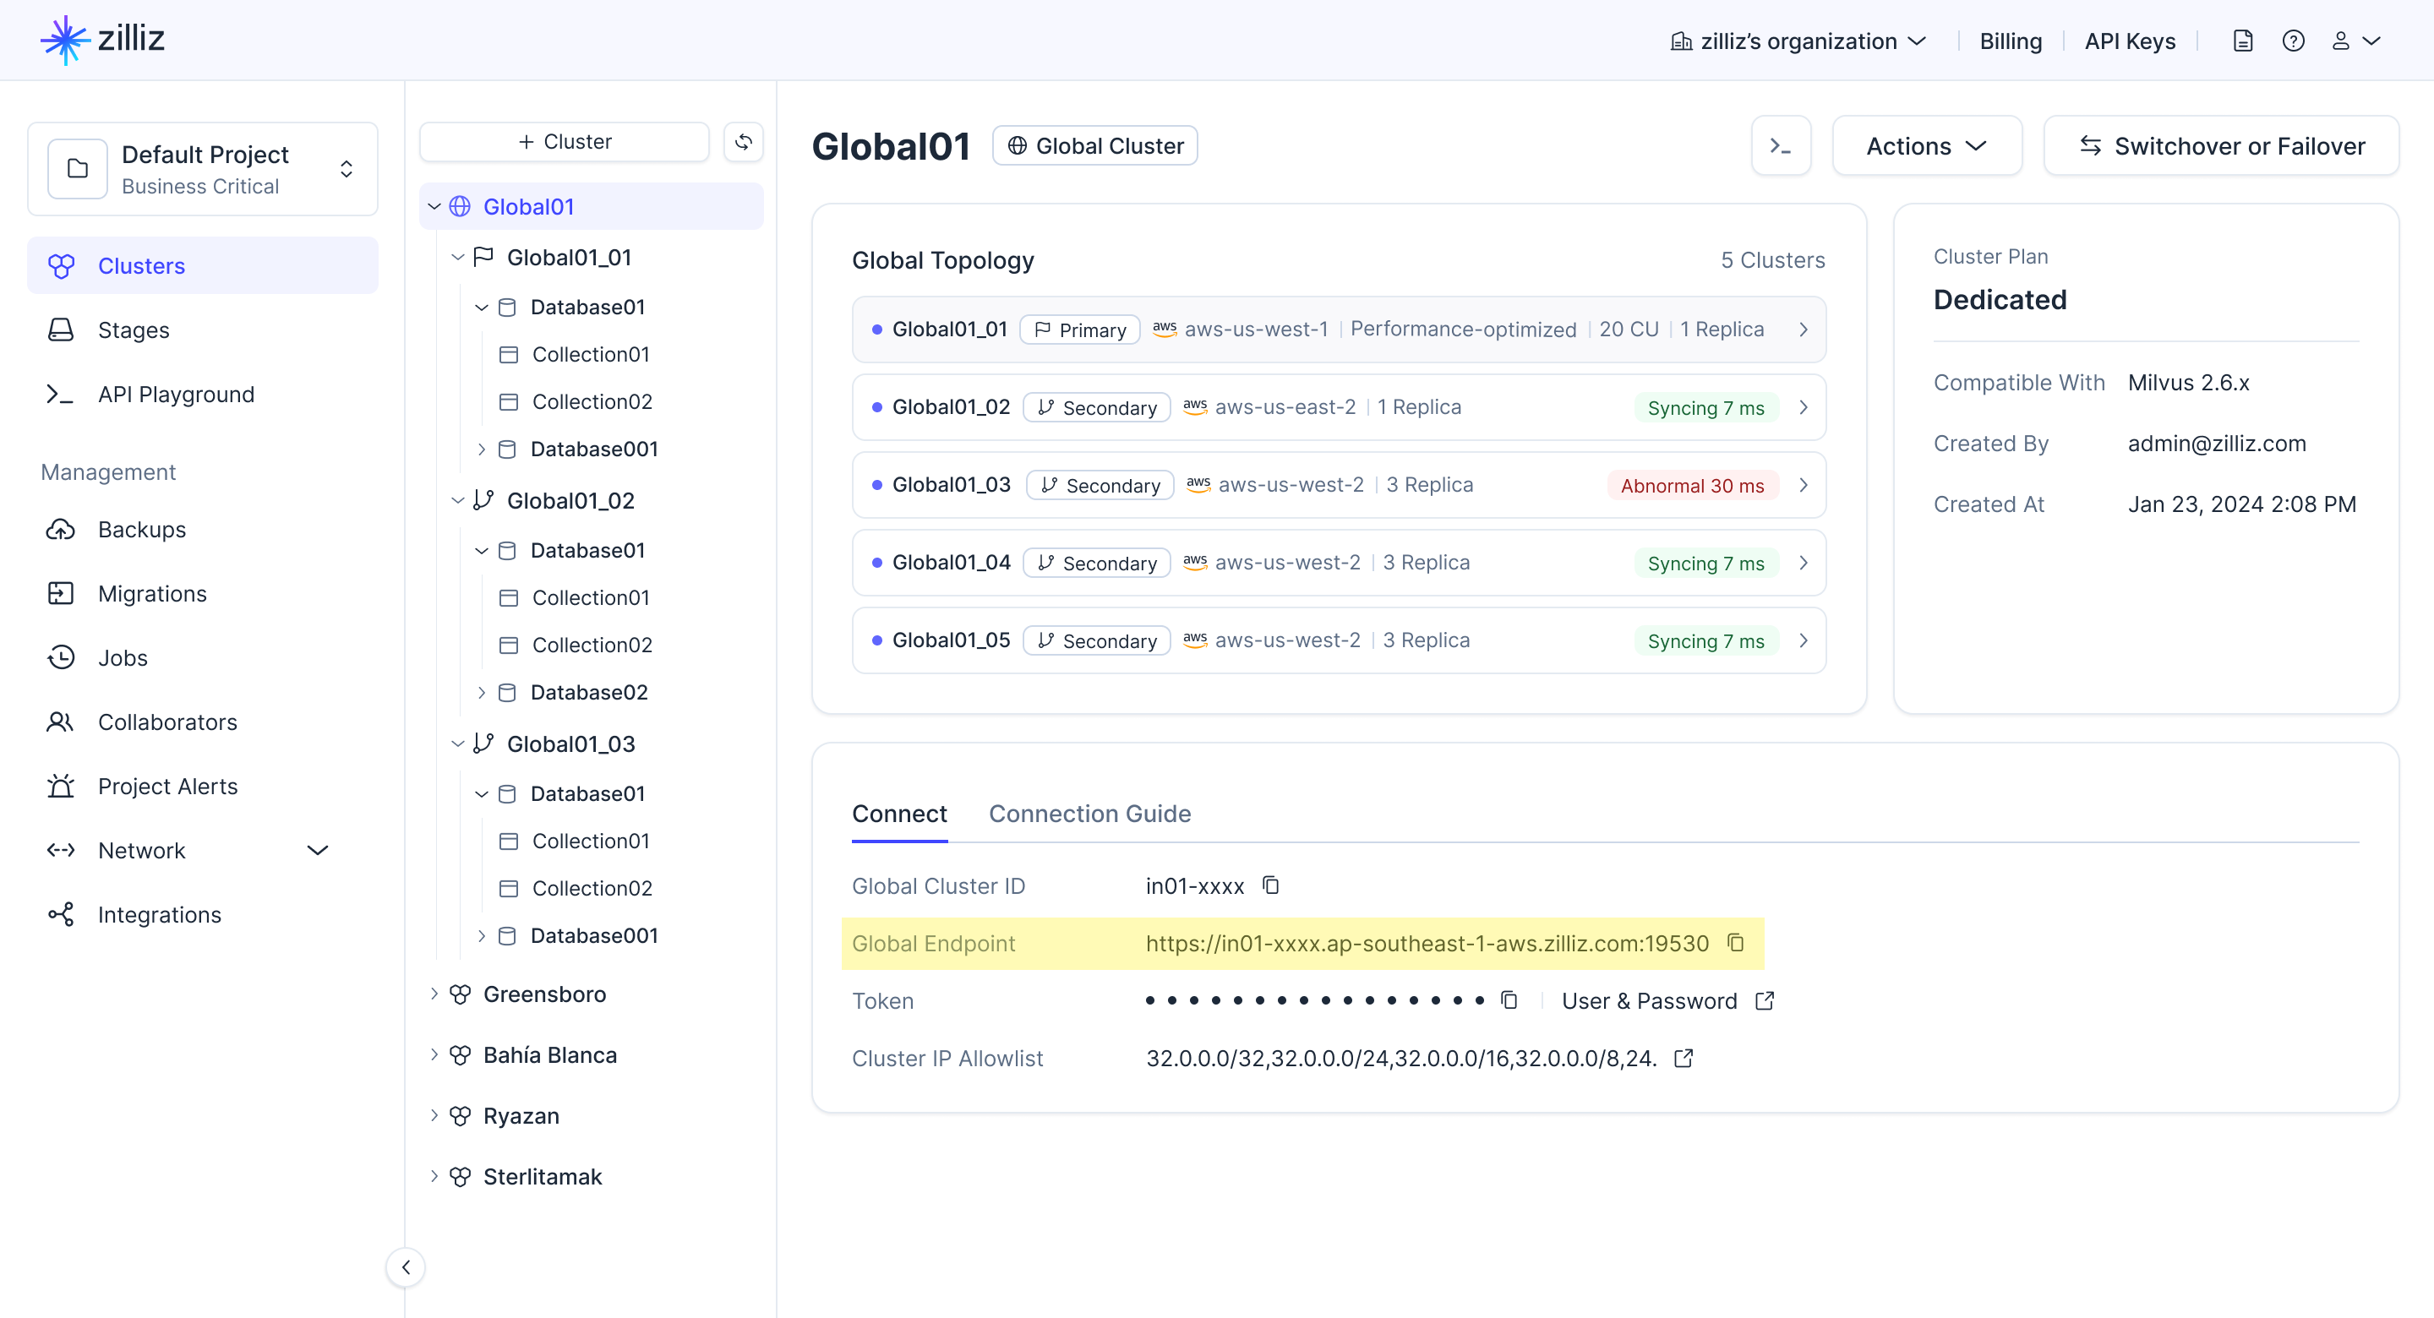2434x1318 pixels.
Task: Open the Actions dropdown
Action: [x=1926, y=146]
